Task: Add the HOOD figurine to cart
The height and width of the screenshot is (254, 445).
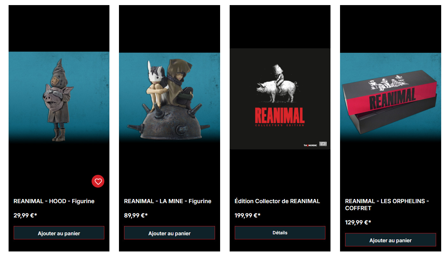Action: 59,233
